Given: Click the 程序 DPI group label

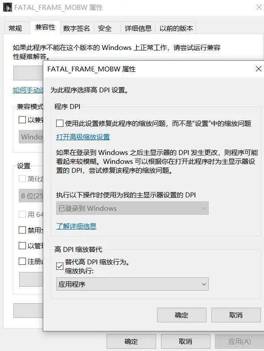Looking at the screenshot, I should (x=67, y=107).
